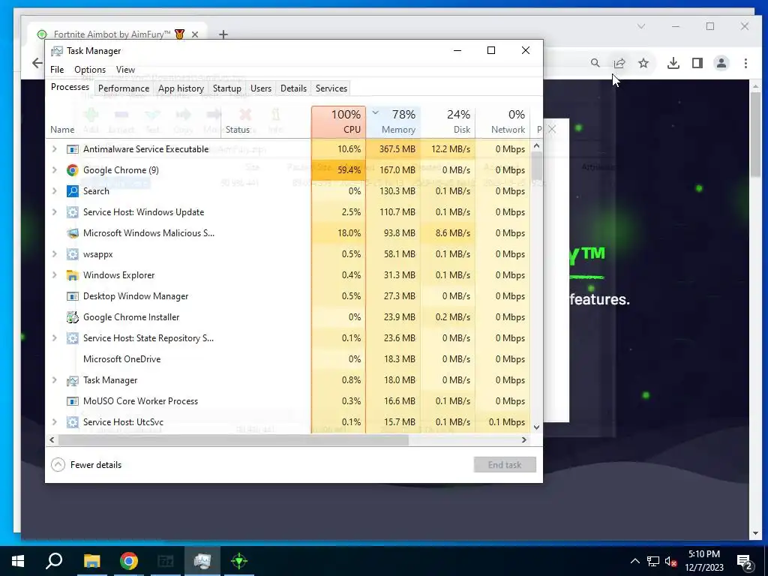This screenshot has height=576, width=768.
Task: Collapse view with Fewer details
Action: click(86, 465)
